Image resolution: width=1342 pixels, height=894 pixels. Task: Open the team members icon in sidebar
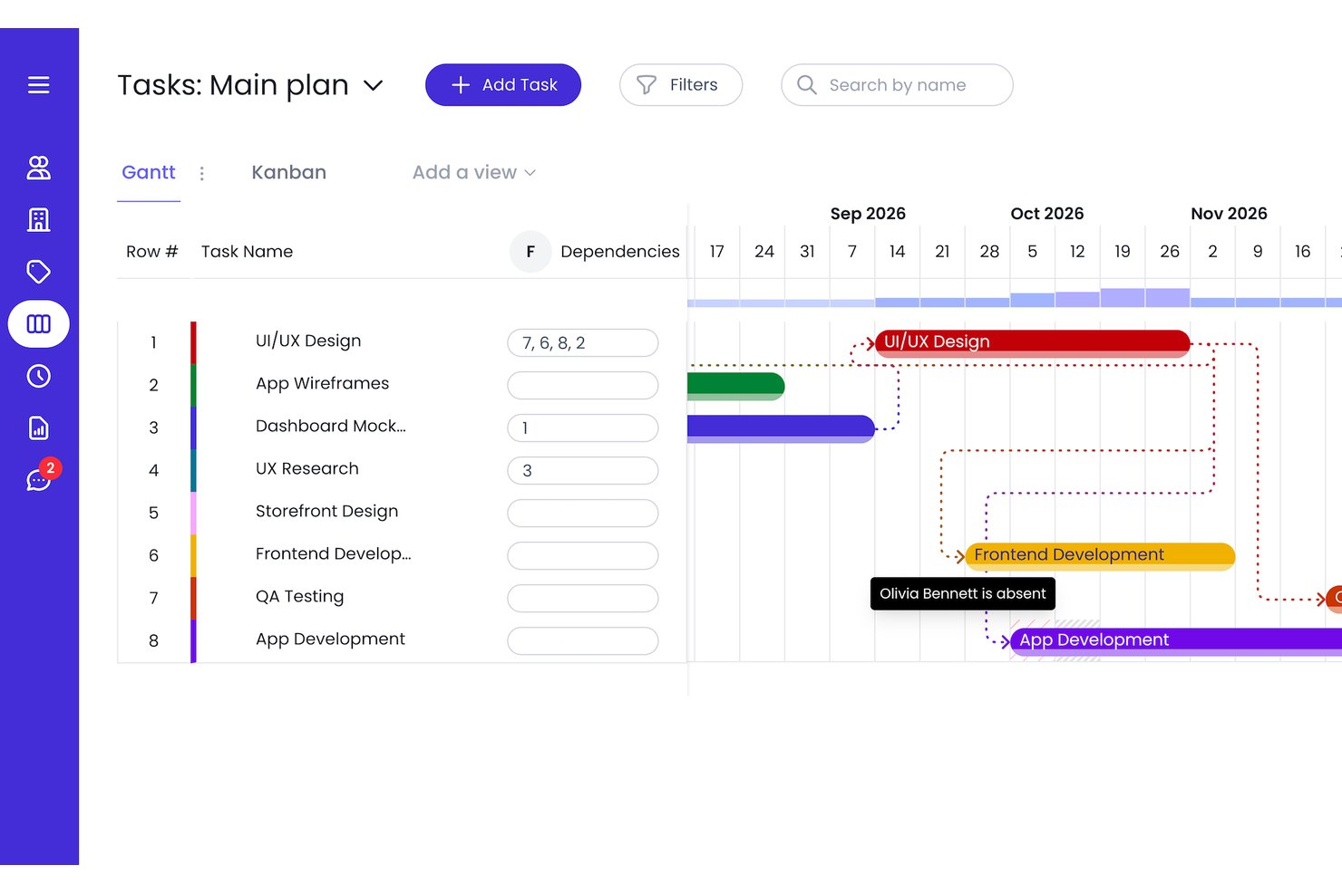point(38,168)
